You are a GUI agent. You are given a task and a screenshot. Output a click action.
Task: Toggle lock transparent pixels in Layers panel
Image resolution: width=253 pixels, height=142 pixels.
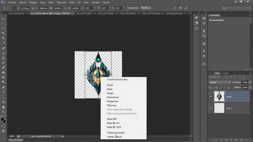[216, 88]
